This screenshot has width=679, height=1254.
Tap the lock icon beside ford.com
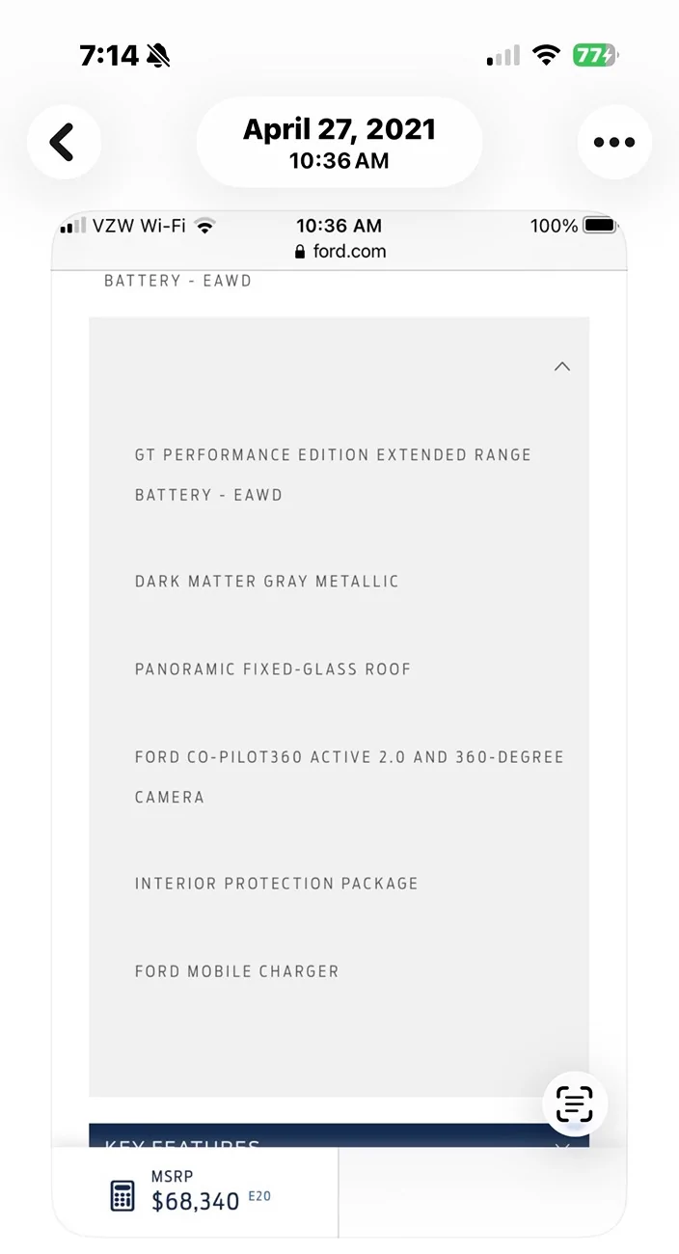pos(300,252)
